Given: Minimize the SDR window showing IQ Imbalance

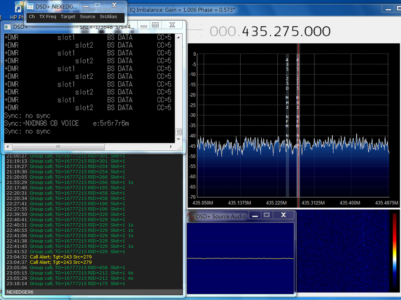Looking at the screenshot, I should click(388, 9).
